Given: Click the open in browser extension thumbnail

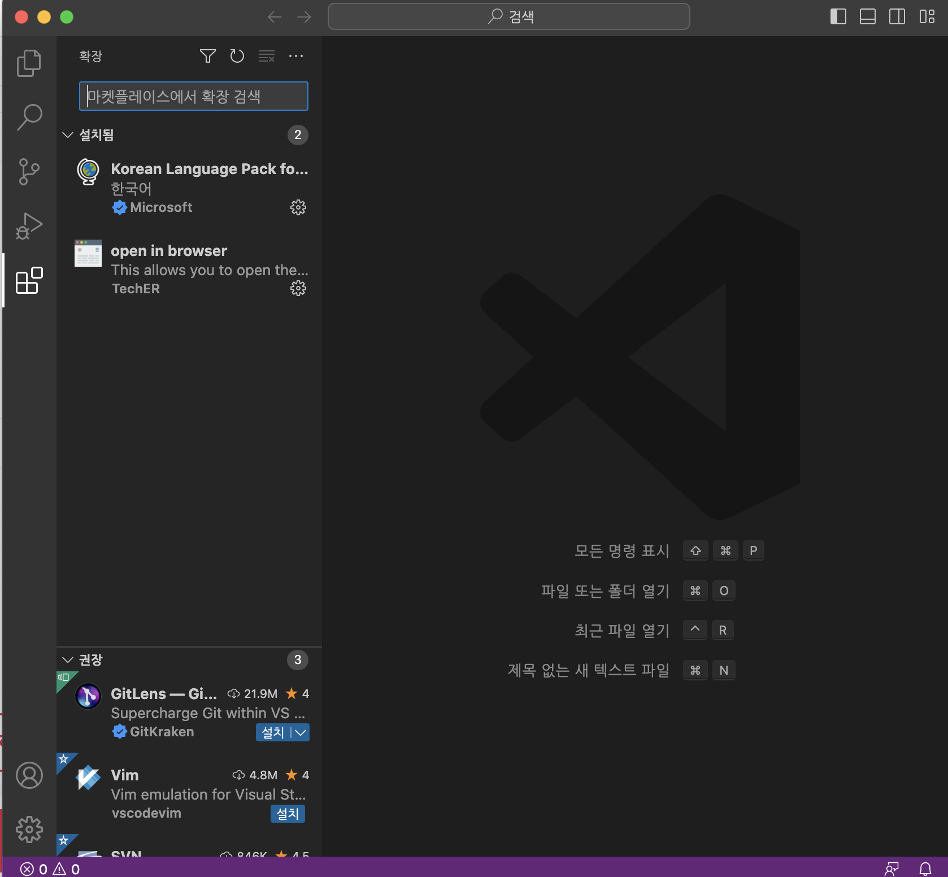Looking at the screenshot, I should tap(88, 253).
